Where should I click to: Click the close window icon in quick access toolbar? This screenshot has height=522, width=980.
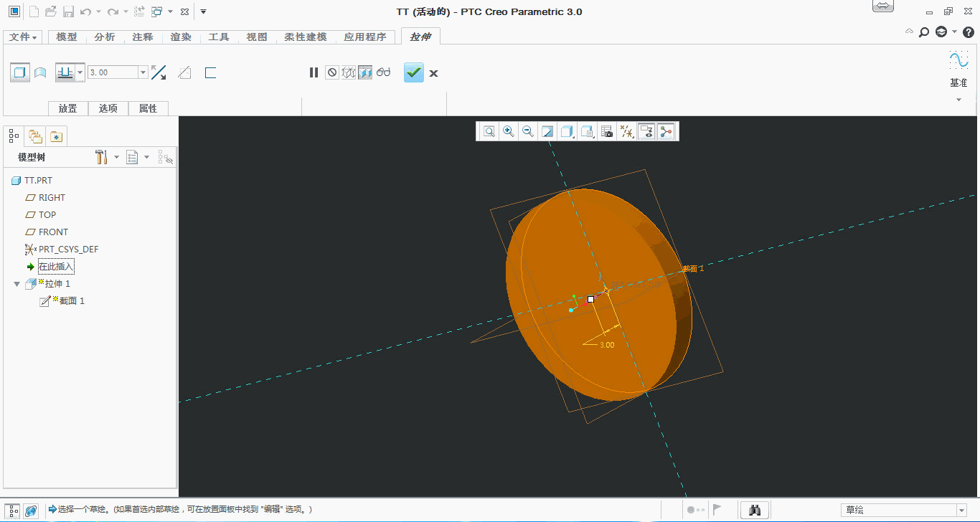[x=184, y=12]
